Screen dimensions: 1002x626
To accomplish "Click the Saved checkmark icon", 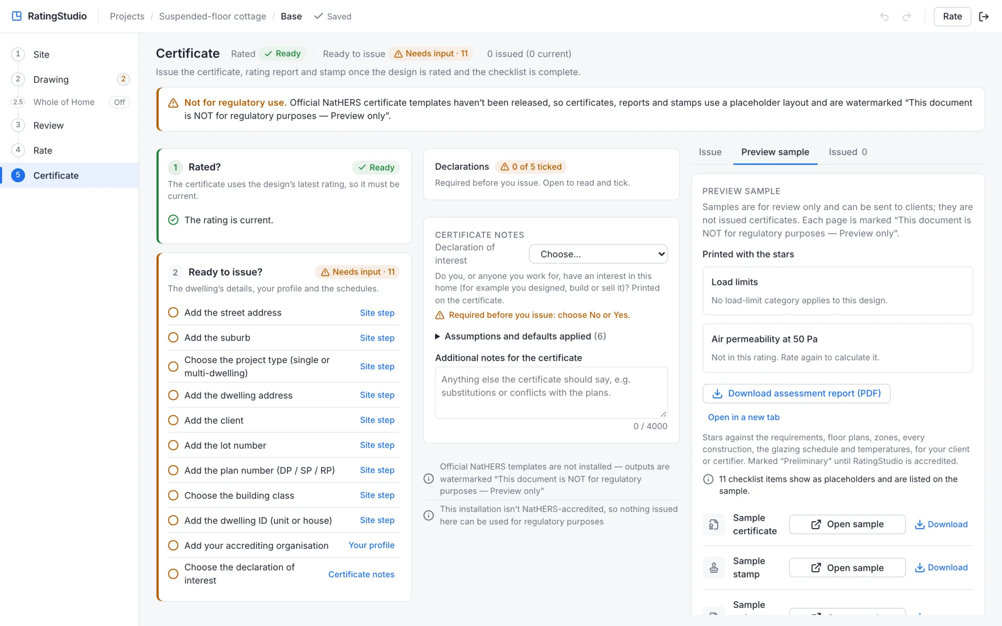I will pyautogui.click(x=318, y=16).
